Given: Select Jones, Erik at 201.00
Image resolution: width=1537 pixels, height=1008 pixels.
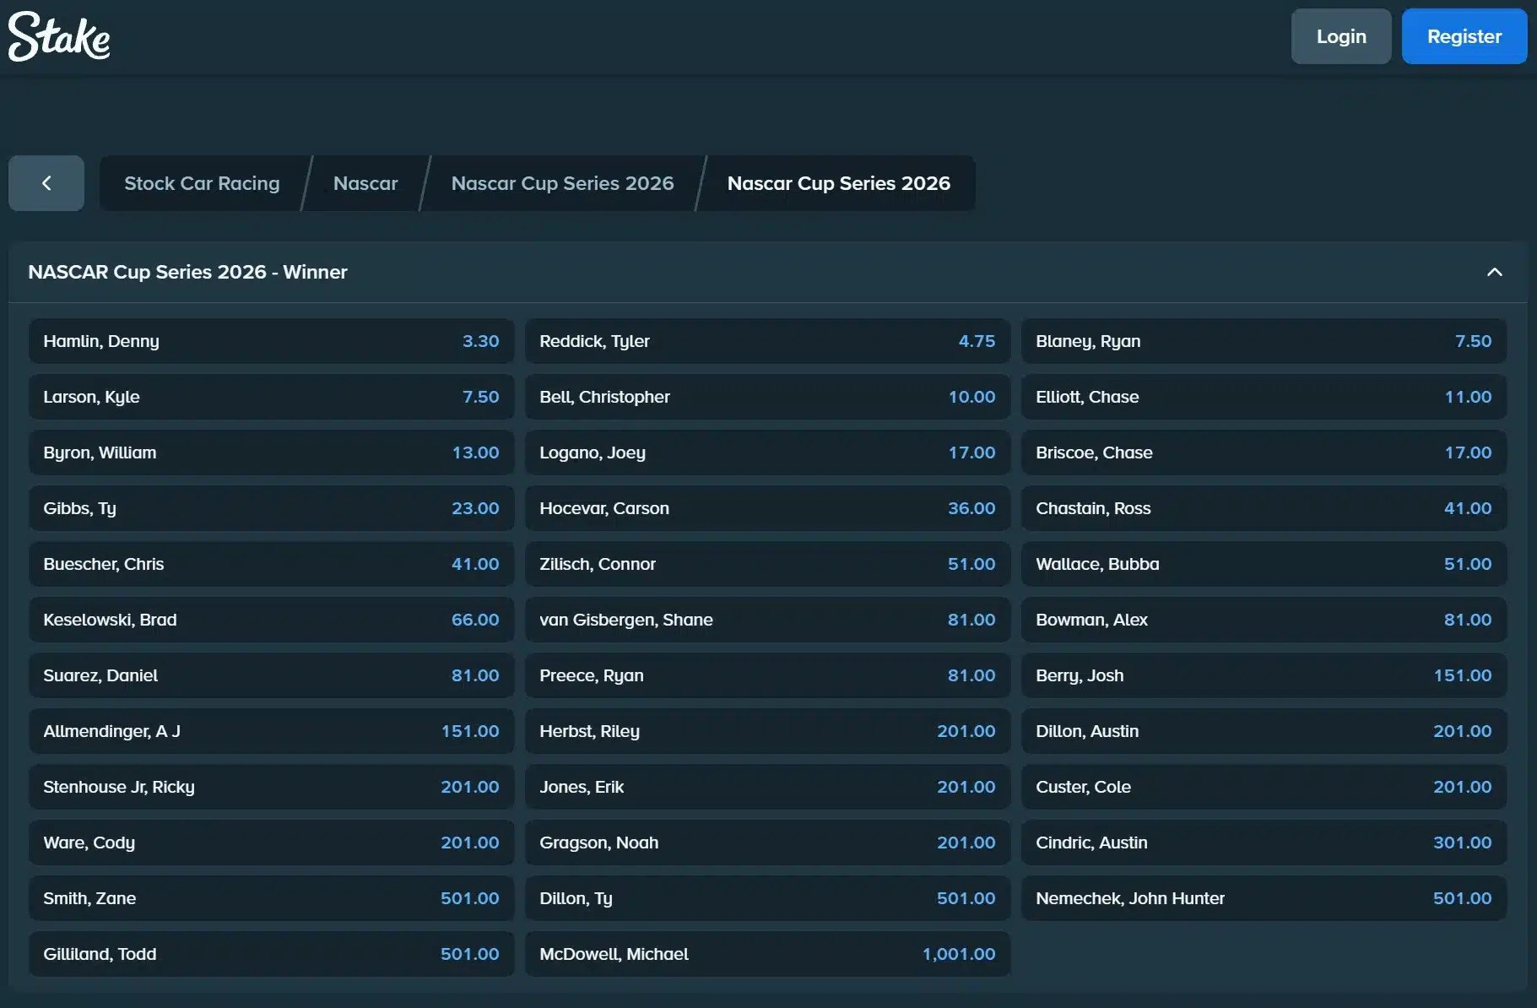Looking at the screenshot, I should (x=767, y=787).
